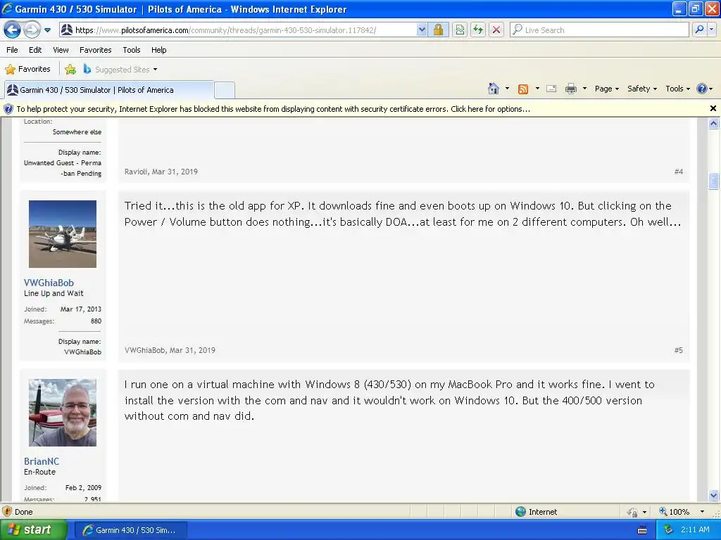The height and width of the screenshot is (540, 721).
Task: Open the Favorites center star button
Action: (x=27, y=70)
